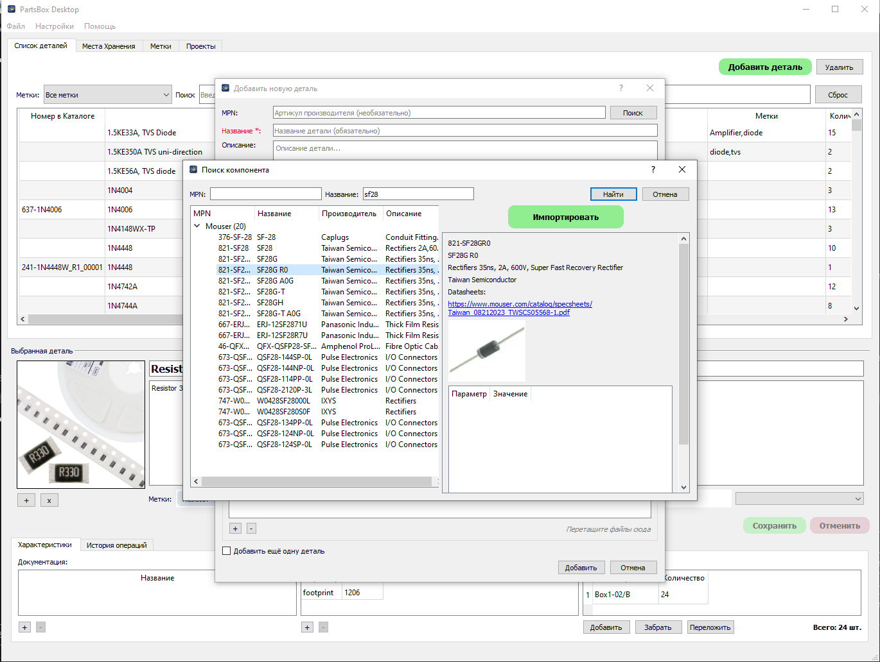Click the plus button under part image
Image resolution: width=880 pixels, height=662 pixels.
click(26, 500)
